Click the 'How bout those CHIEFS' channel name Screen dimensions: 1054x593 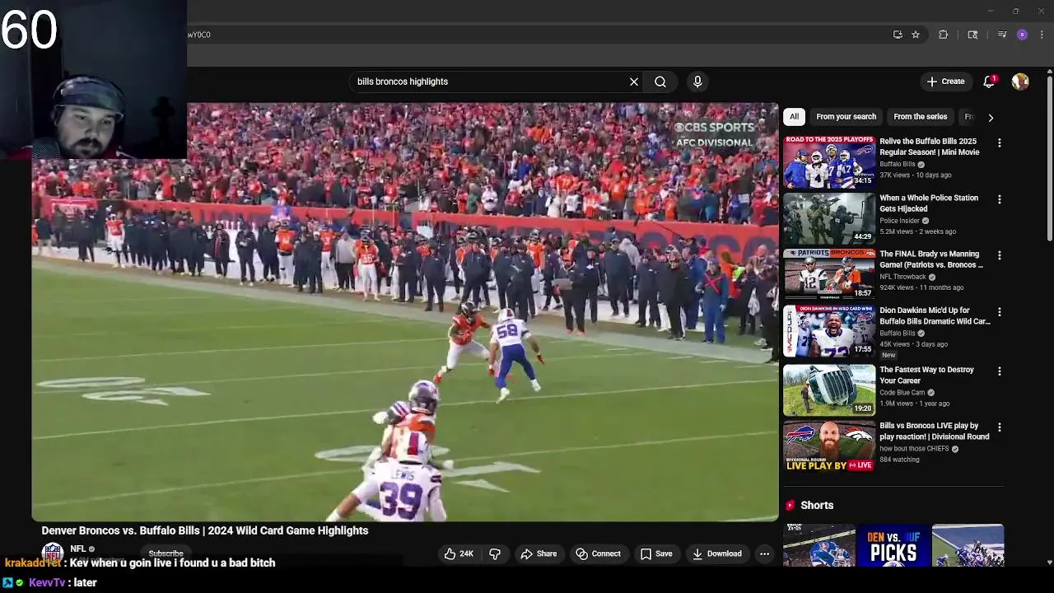click(914, 449)
